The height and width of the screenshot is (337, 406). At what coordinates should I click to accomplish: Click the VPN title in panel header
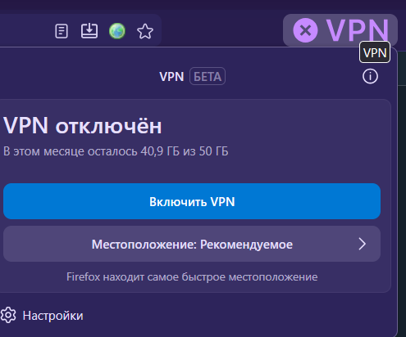pos(171,77)
